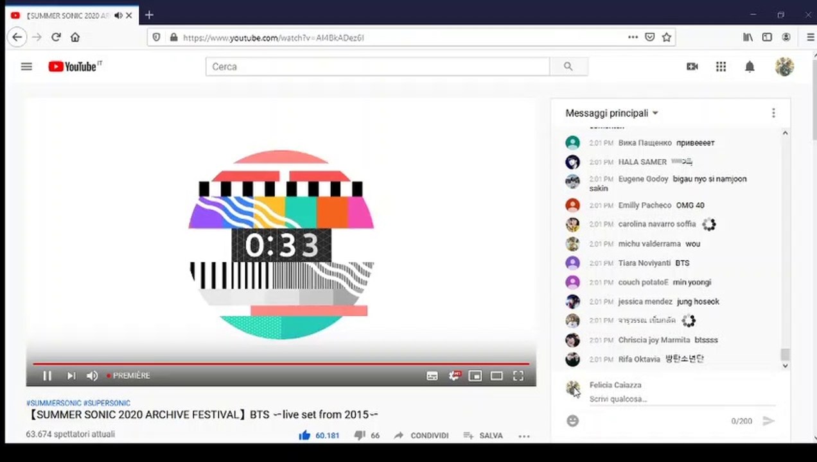
Task: Open the #SUPERSONIC hashtag link
Action: (x=107, y=403)
